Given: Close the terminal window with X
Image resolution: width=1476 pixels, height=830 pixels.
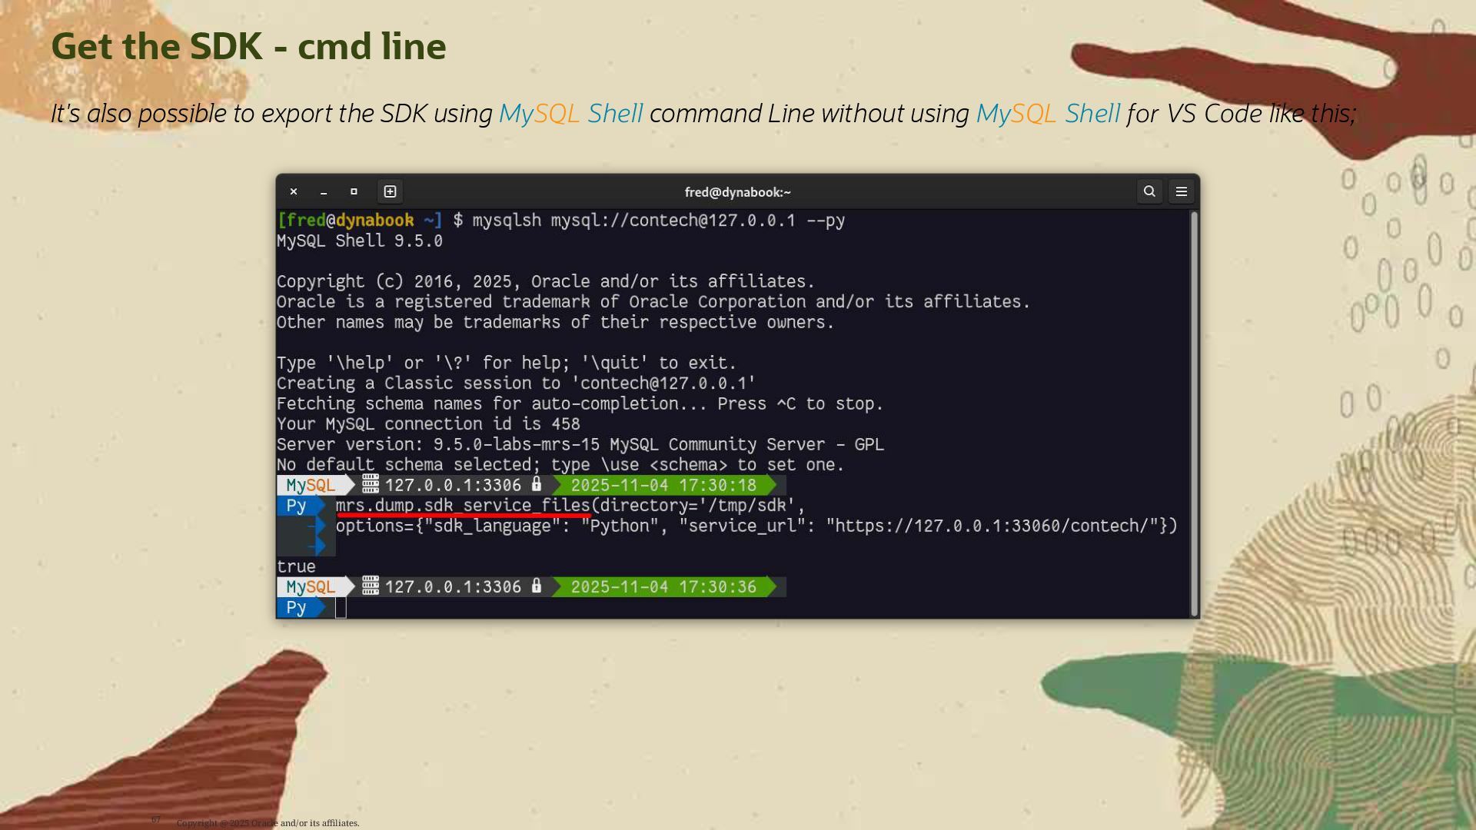Looking at the screenshot, I should pos(294,191).
